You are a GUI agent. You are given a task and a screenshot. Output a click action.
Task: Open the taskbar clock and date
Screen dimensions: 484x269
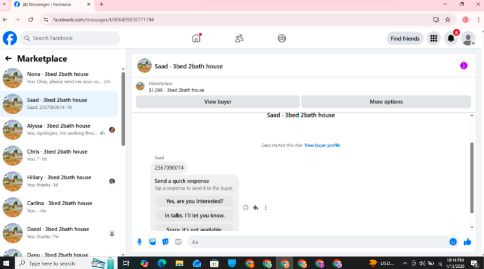(x=455, y=263)
